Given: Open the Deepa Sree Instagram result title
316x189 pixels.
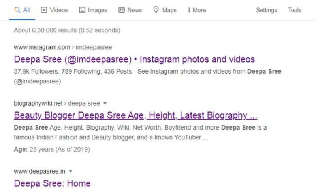Looking at the screenshot, I should (x=134, y=59).
